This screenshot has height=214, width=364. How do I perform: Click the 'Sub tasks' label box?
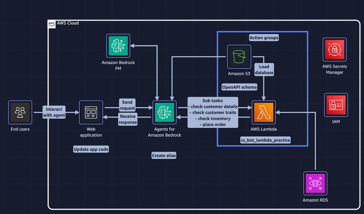(x=213, y=112)
